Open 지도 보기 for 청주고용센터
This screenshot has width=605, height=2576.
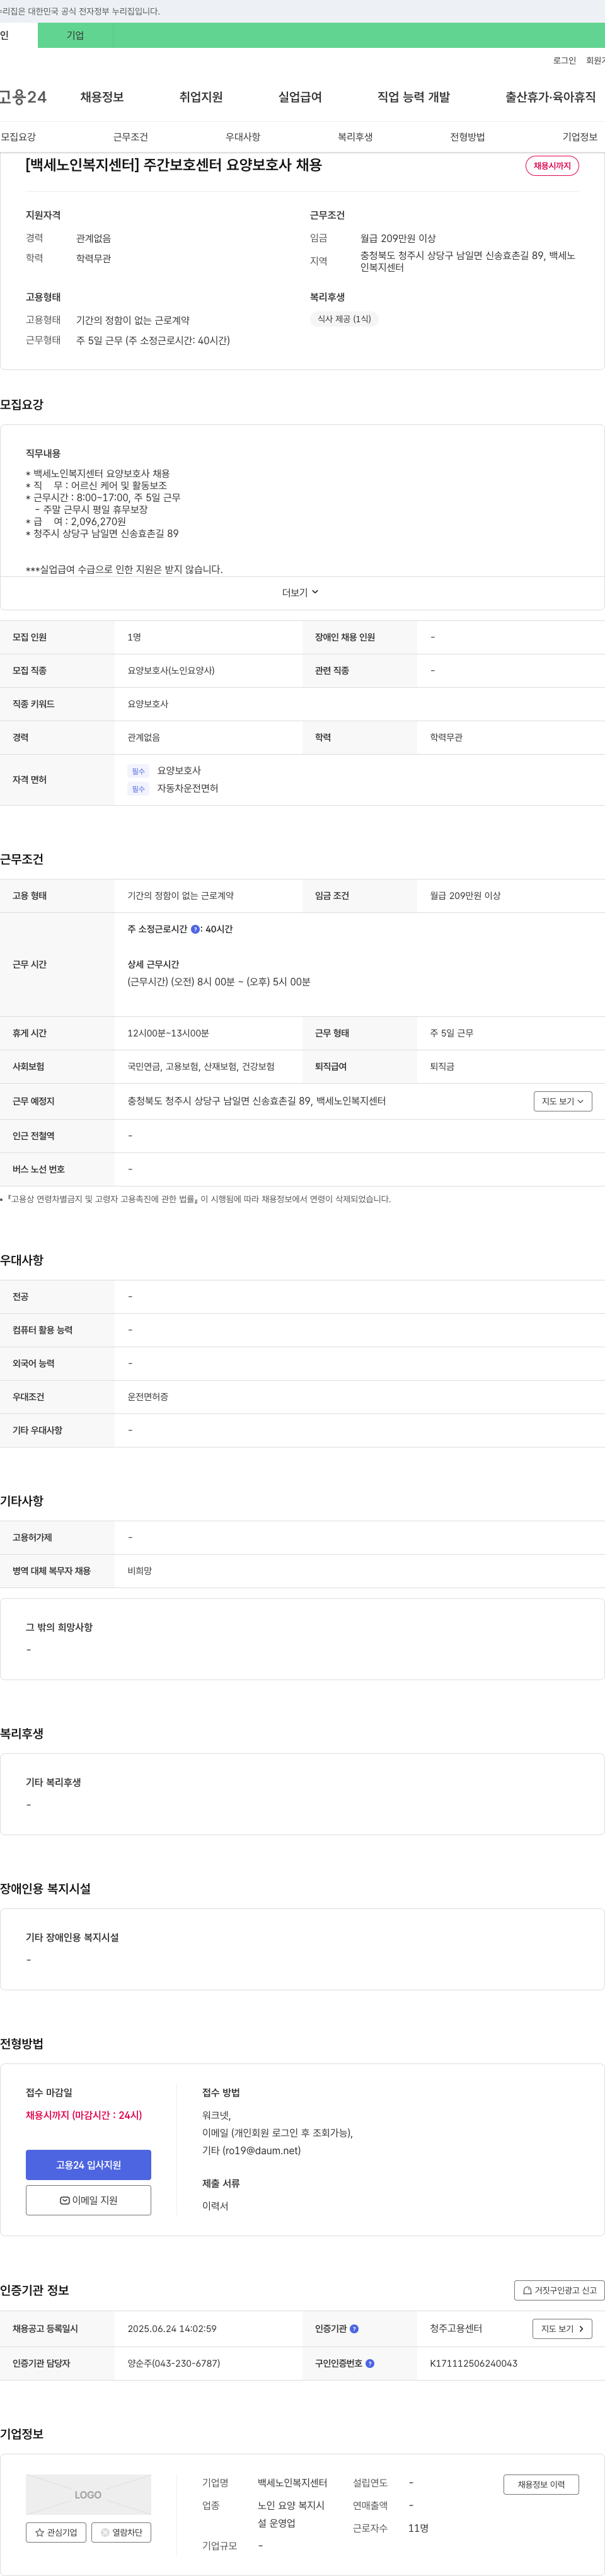click(x=562, y=2329)
